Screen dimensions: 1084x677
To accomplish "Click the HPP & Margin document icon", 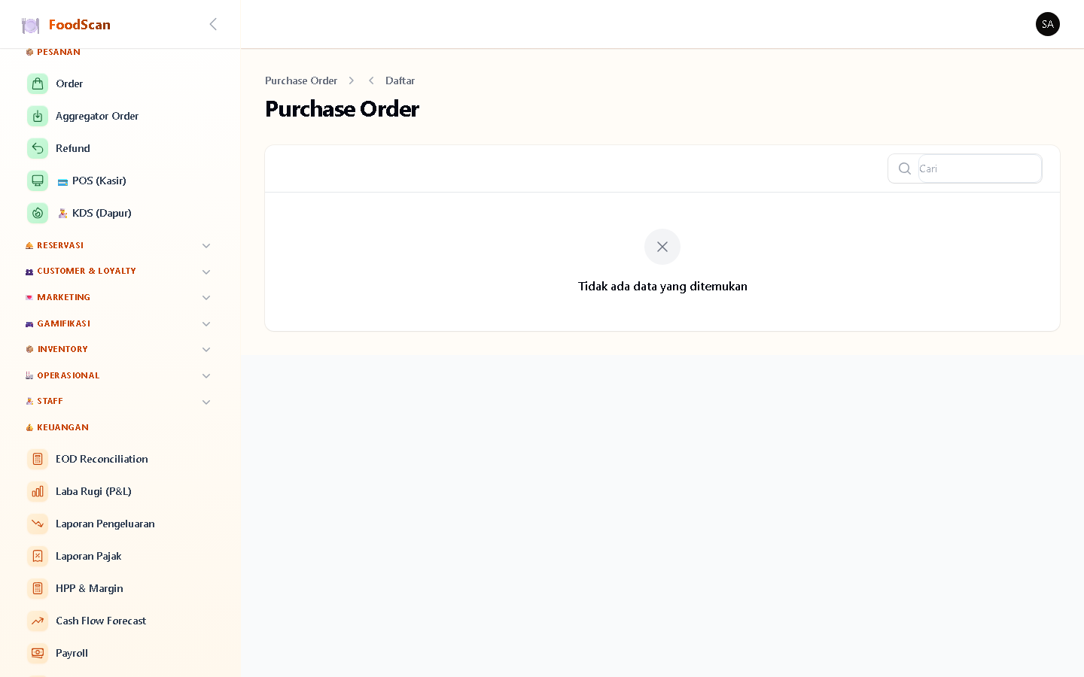I will tap(38, 588).
